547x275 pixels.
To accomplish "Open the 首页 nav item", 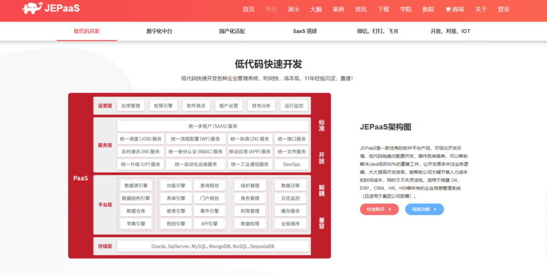I will (248, 10).
